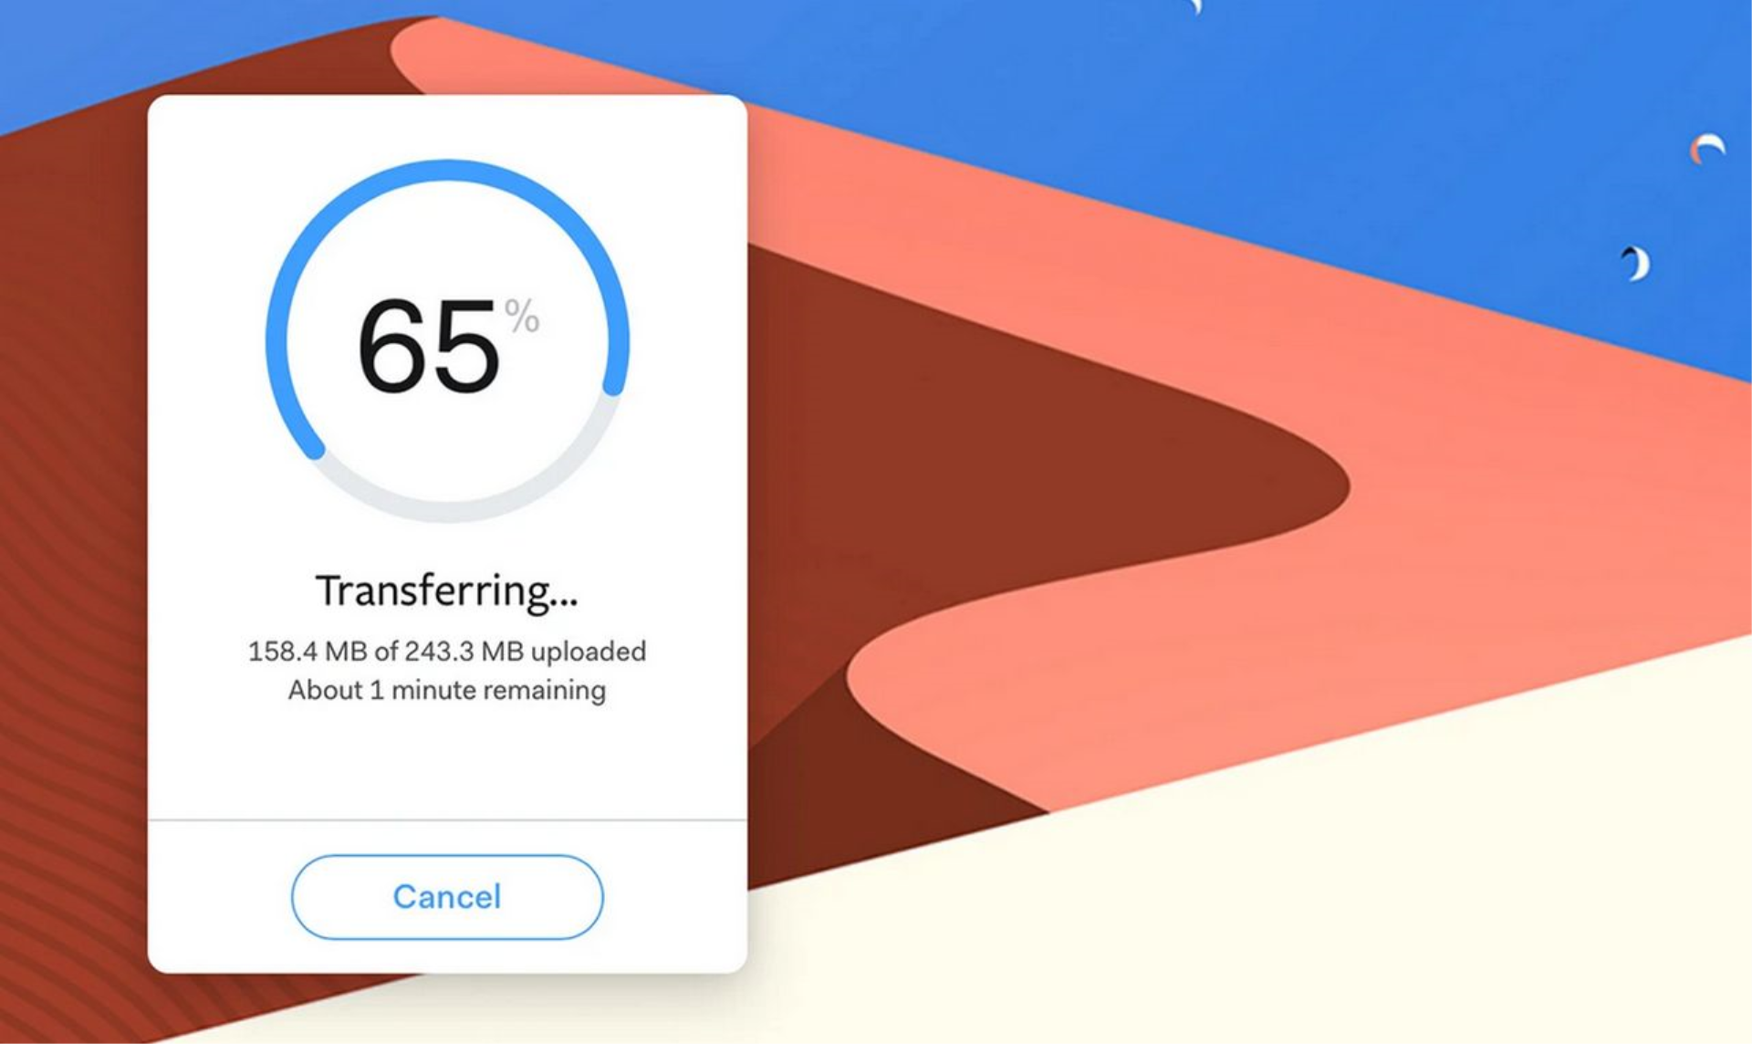
Task: Click the divider line above Cancel
Action: point(447,820)
